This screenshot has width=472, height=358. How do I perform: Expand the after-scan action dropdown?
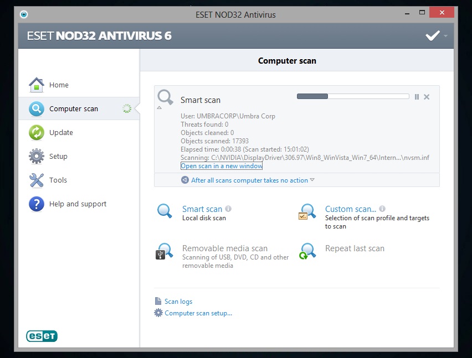pyautogui.click(x=312, y=180)
